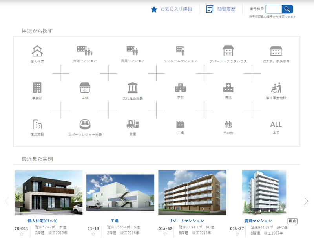The width and height of the screenshot is (314, 244).
Task: Select the 病院 hospital icon
Action: pyautogui.click(x=228, y=87)
